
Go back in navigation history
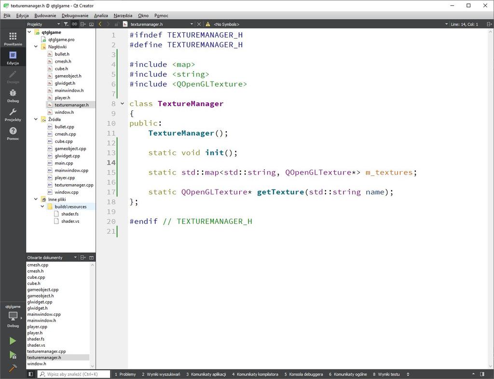100,24
